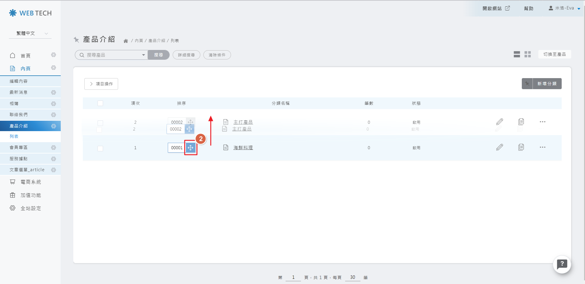Screen dimensions: 585x284
Task: Open the help chat bubble icon
Action: coord(562,264)
